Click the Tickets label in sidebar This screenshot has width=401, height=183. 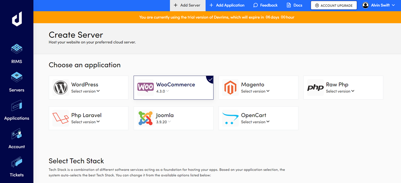click(17, 175)
